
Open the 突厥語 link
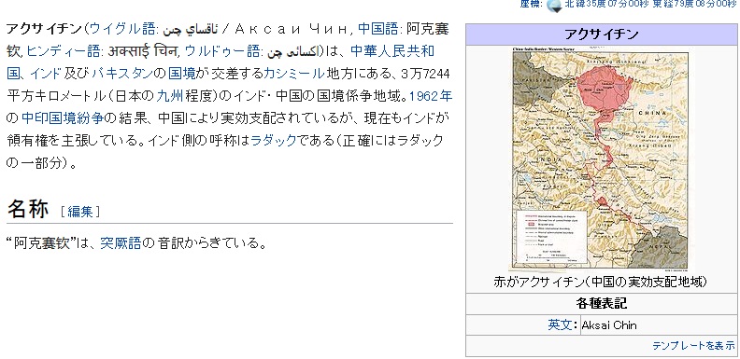pyautogui.click(x=121, y=243)
